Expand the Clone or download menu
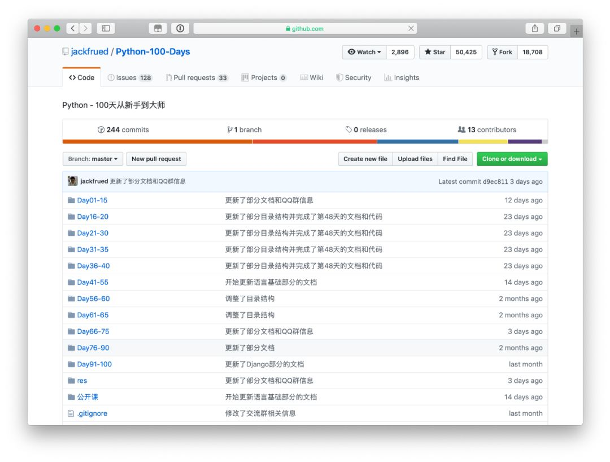Viewport: 610px width, 462px height. (512, 159)
